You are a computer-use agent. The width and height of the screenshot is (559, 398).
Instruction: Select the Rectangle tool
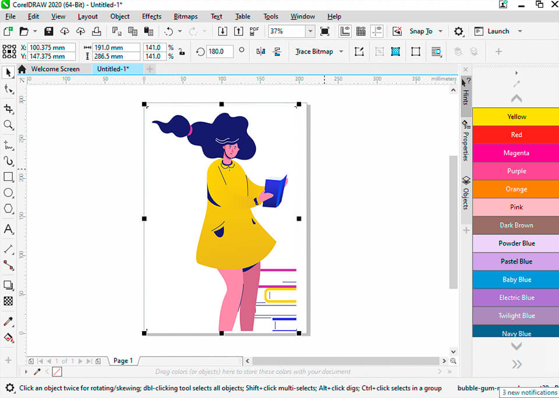tap(8, 176)
